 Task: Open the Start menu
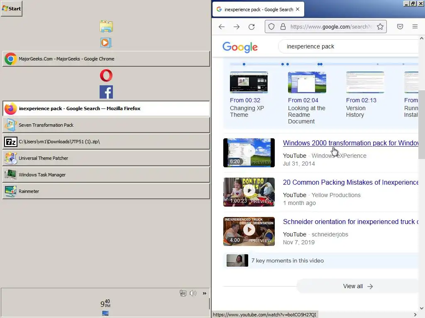click(11, 8)
